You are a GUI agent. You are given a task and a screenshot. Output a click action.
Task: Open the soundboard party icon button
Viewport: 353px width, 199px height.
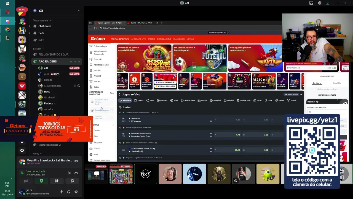click(72, 181)
